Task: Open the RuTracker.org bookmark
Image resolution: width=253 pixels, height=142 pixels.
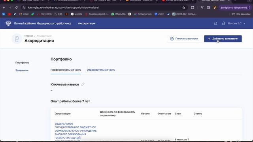Action: (x=143, y=14)
